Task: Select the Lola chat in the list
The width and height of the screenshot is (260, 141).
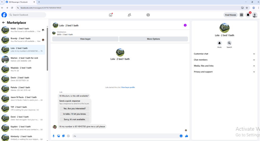Action: [x=23, y=50]
